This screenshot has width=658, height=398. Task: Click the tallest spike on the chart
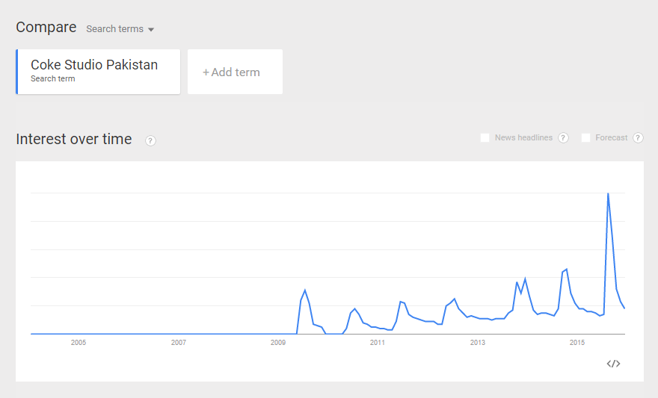(608, 194)
